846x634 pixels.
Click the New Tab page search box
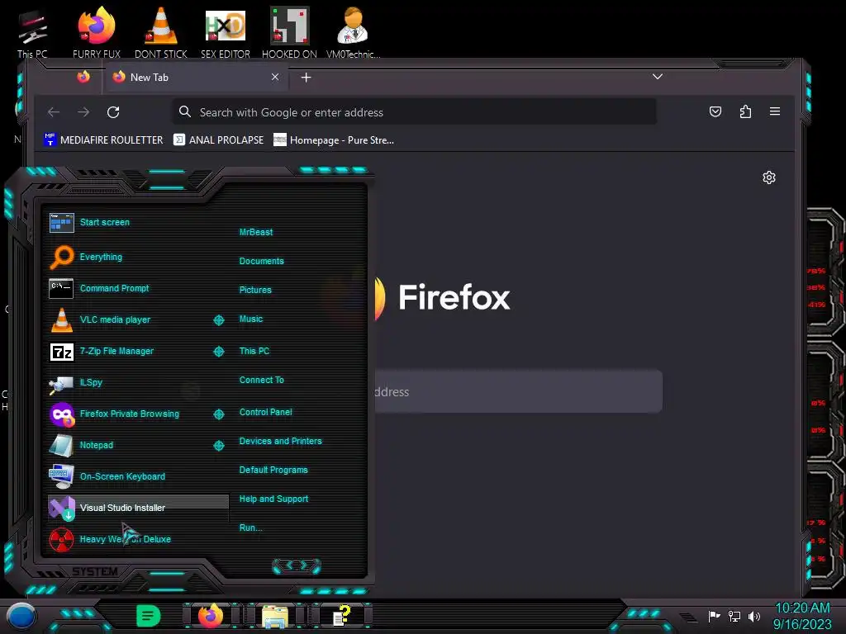pos(518,392)
